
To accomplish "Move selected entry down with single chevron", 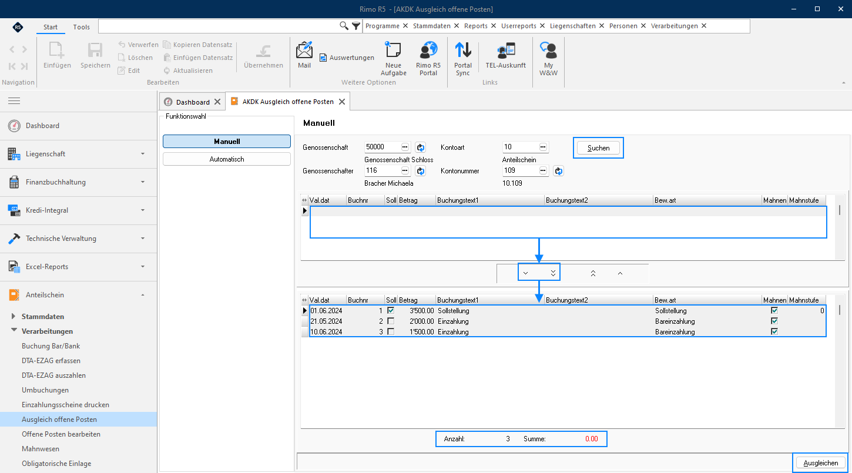I will (x=525, y=273).
